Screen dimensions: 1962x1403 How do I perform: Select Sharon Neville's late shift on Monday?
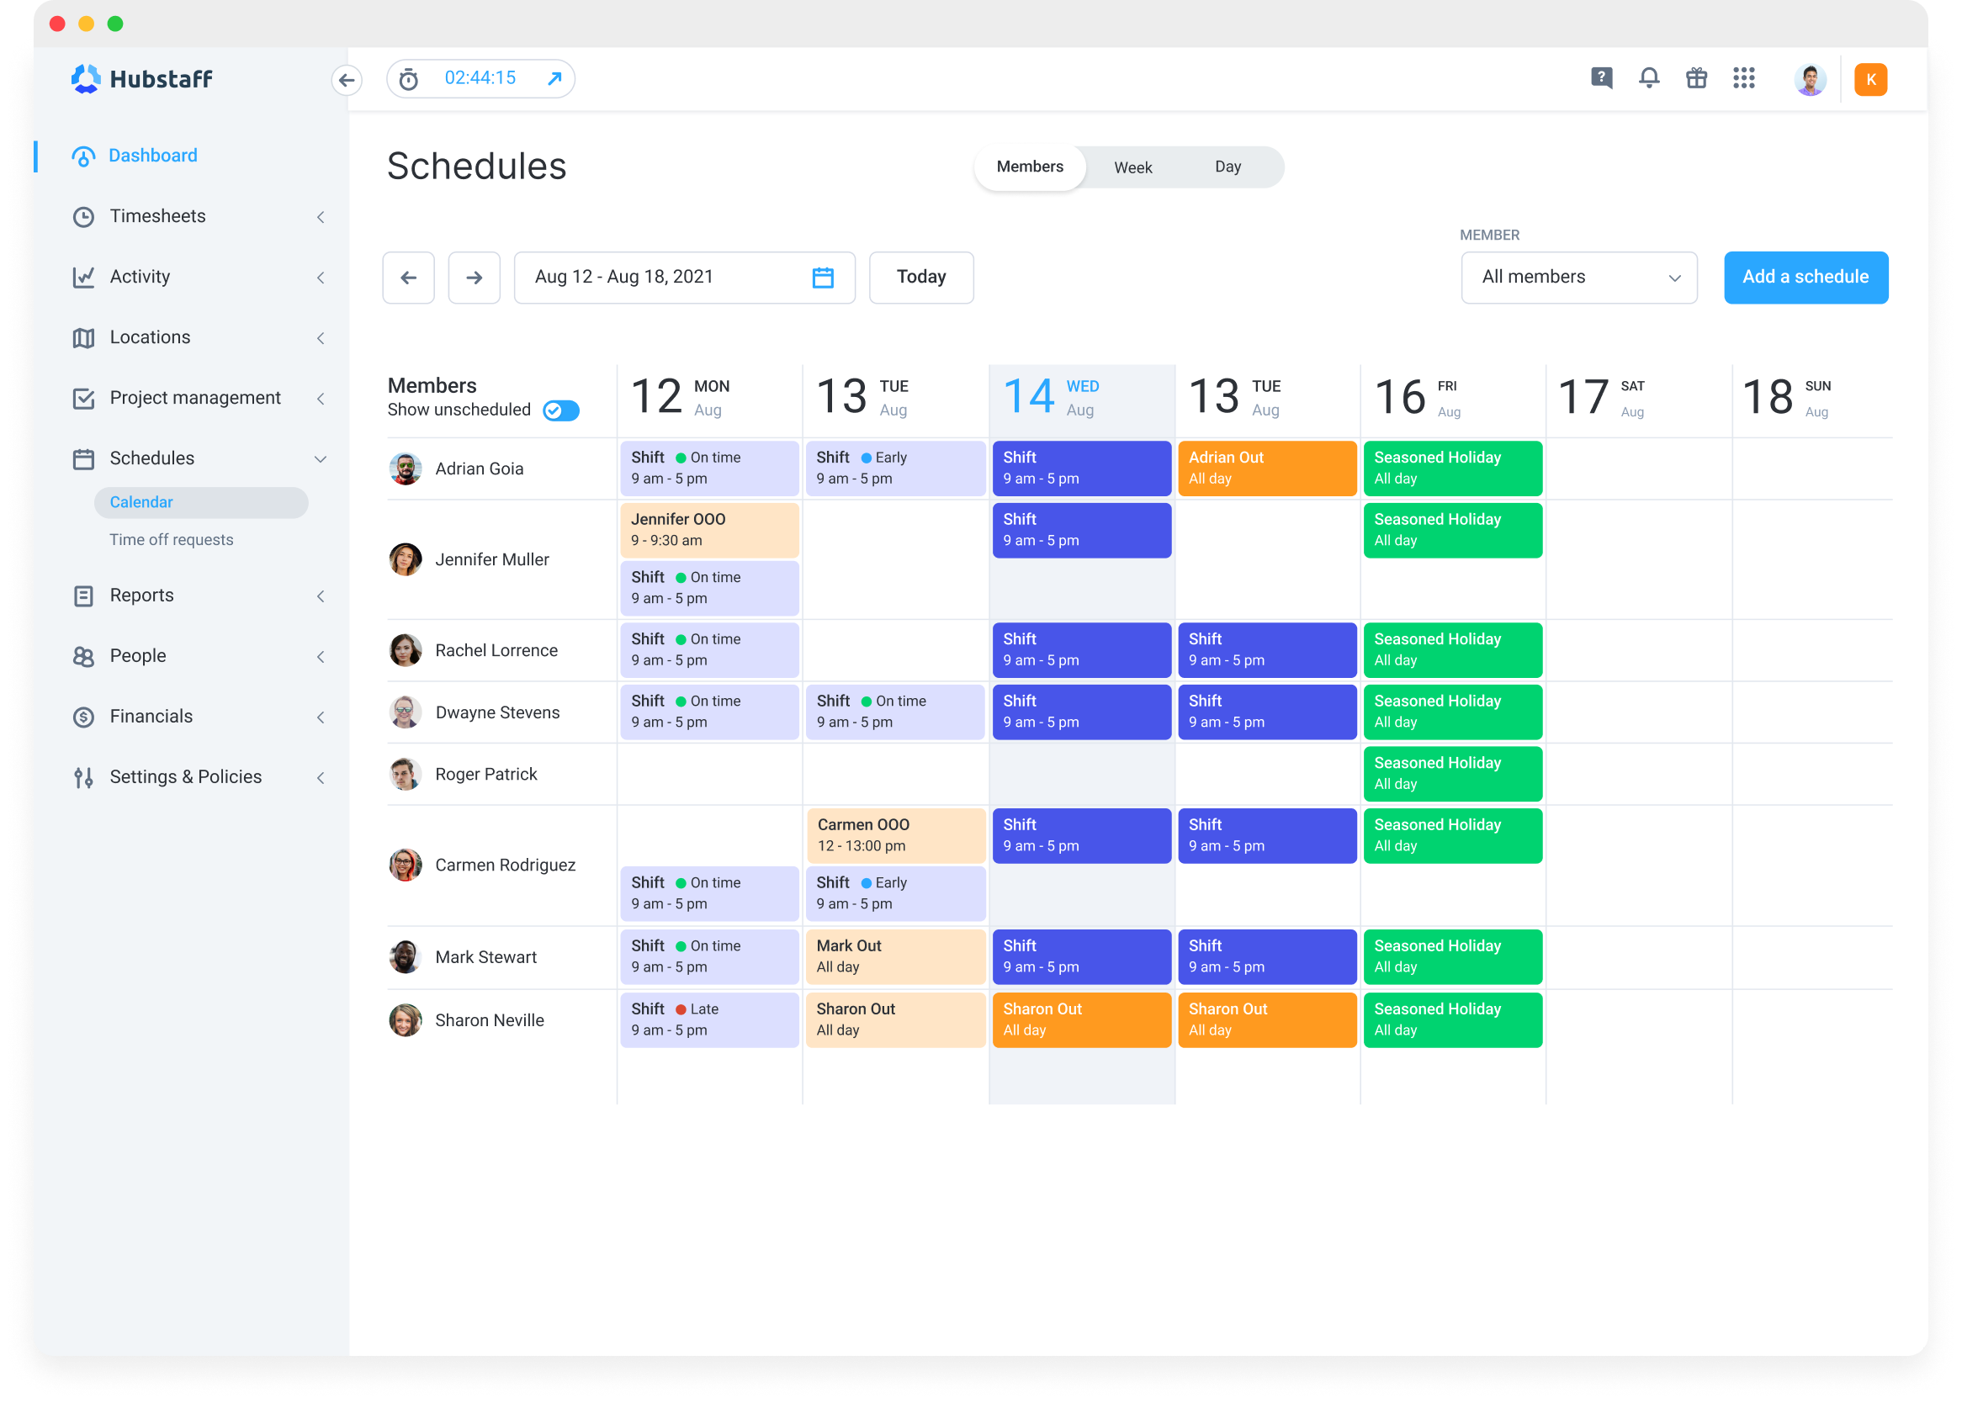[709, 1019]
